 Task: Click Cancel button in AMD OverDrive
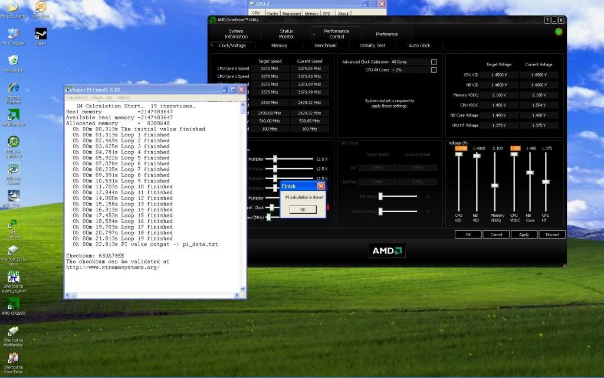496,234
